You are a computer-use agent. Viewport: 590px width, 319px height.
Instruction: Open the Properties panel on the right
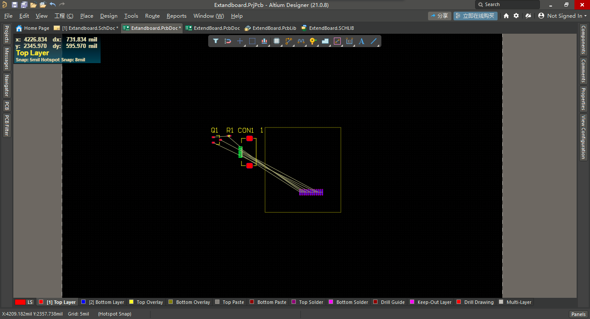coord(583,99)
